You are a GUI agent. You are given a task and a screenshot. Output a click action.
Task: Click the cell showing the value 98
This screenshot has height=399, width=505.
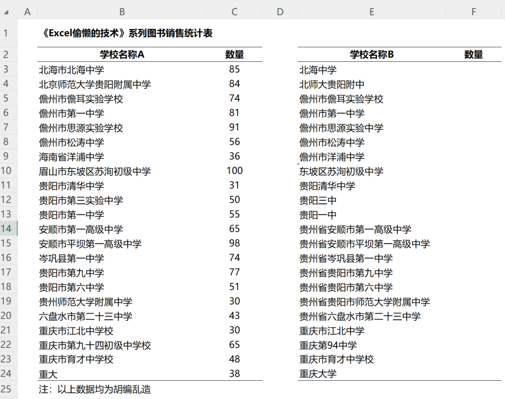click(x=234, y=244)
